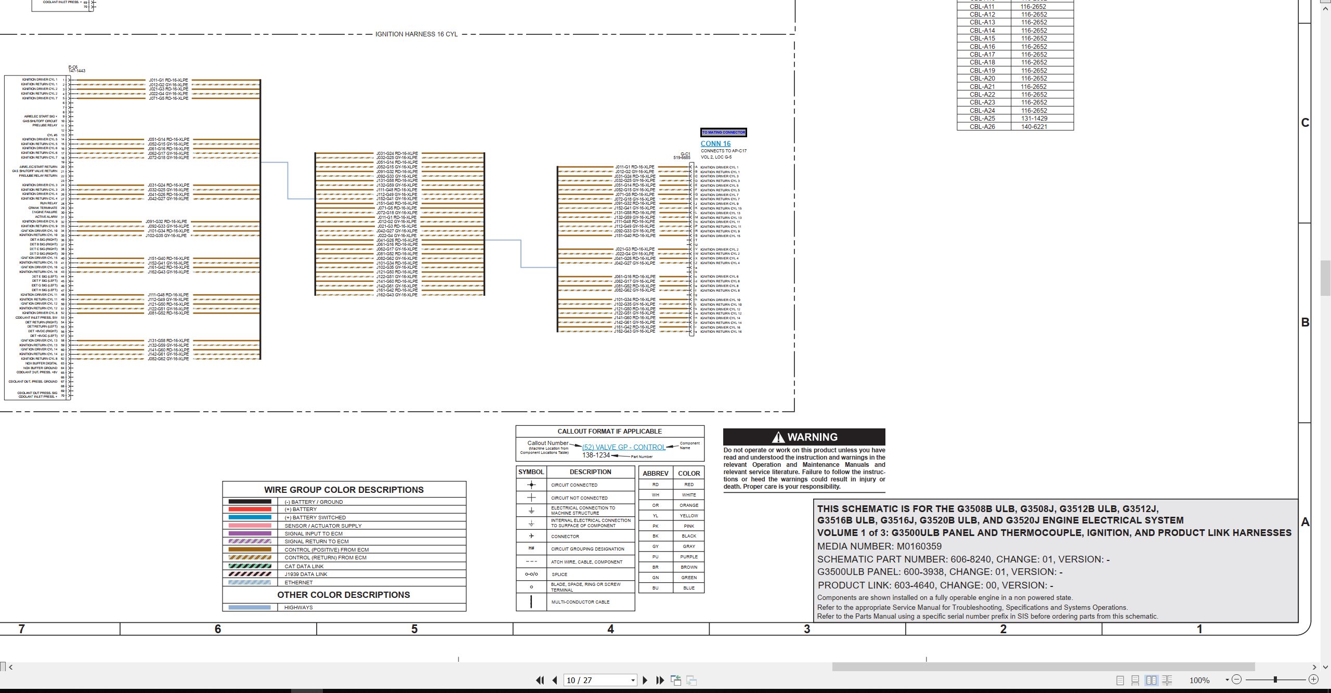Click the previous view icon
The image size is (1331, 693).
tap(676, 680)
